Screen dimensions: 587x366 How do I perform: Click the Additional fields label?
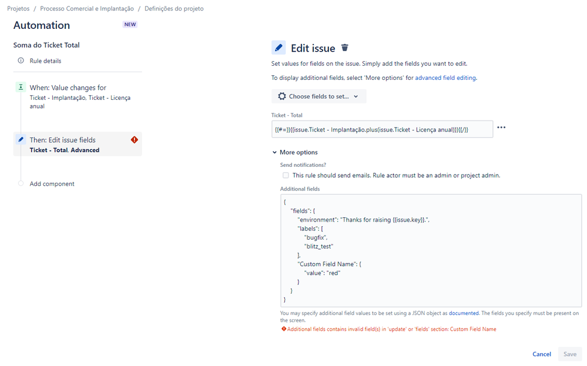click(300, 189)
